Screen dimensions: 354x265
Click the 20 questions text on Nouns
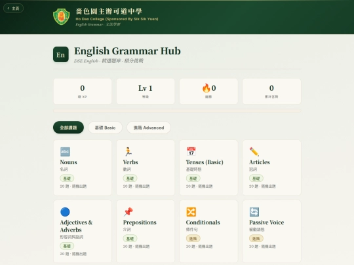click(73, 186)
